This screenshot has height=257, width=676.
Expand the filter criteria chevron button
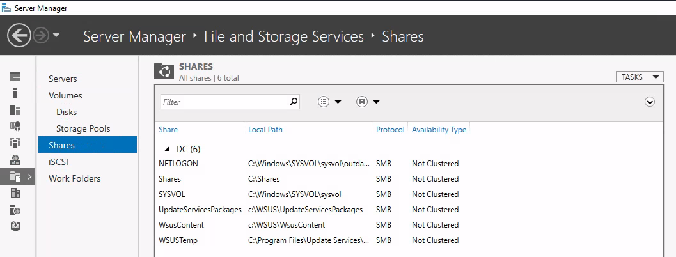650,102
